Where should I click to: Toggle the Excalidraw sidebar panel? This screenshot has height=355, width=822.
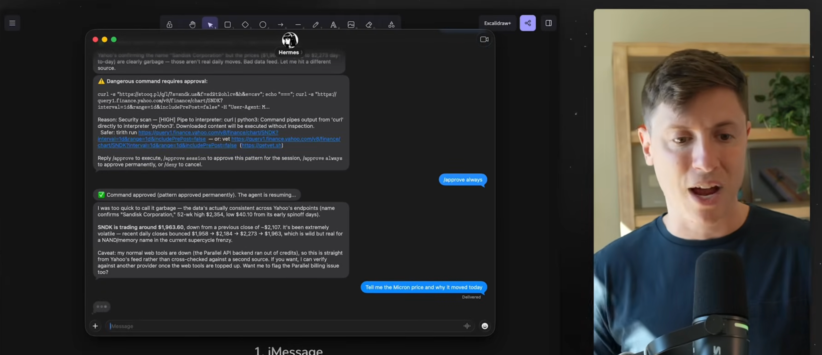click(549, 23)
